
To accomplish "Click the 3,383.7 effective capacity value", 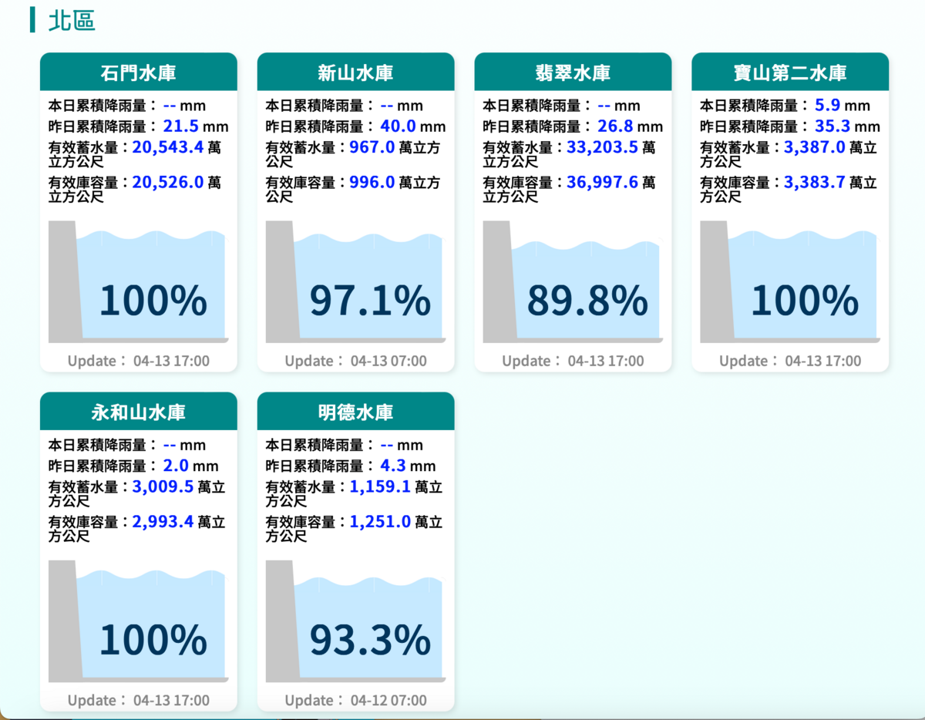I will tap(815, 183).
